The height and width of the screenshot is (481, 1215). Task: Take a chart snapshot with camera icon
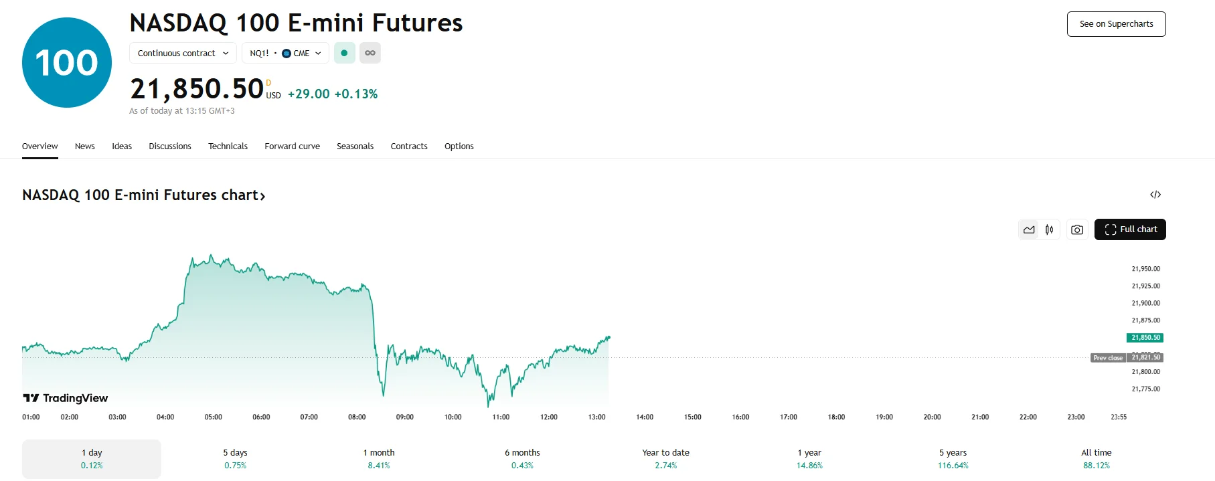(1077, 229)
